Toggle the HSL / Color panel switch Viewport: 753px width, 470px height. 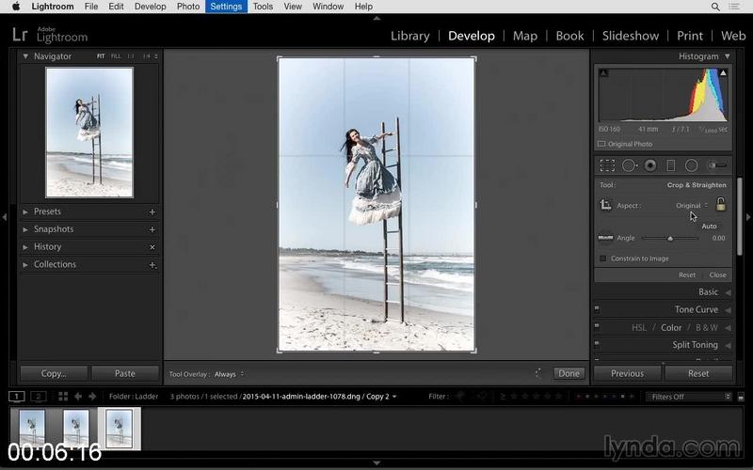(597, 327)
